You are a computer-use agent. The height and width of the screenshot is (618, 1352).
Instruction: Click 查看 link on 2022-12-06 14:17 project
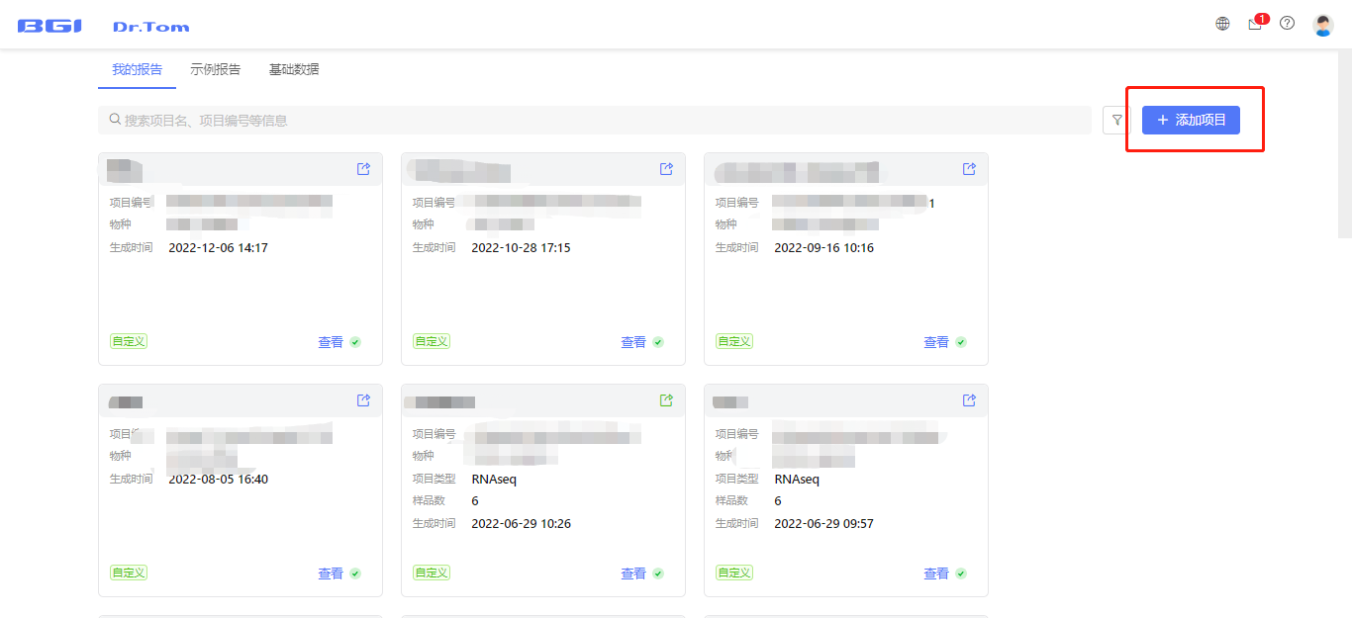331,342
